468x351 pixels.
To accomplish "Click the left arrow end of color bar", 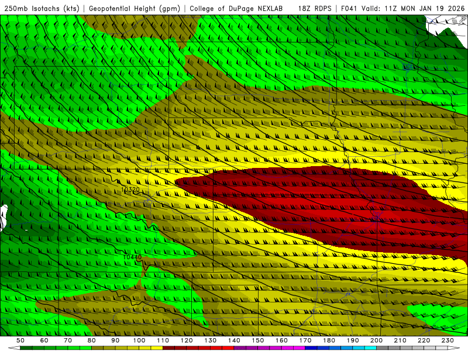I will click(14, 348).
